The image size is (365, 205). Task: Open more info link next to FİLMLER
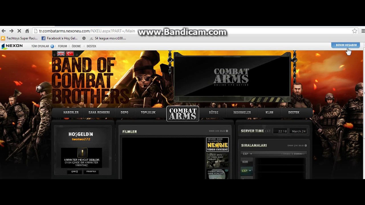218,131
